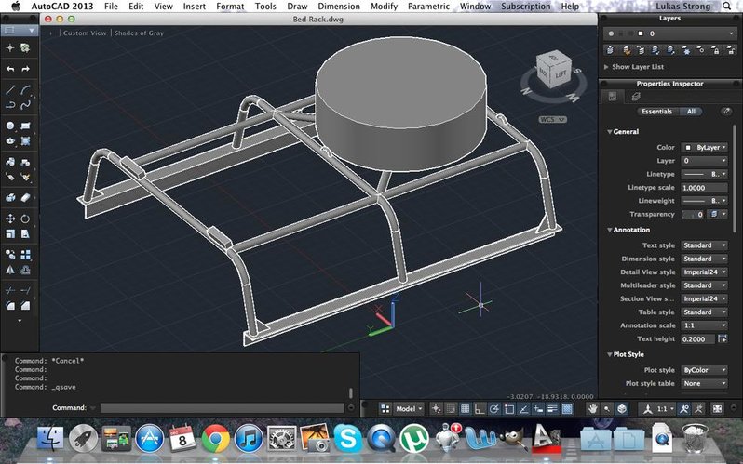Toggle Snap Mode in status bar
743x464 pixels.
[x=451, y=408]
